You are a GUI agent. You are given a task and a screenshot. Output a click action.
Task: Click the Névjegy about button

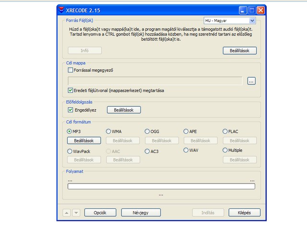[141, 212]
